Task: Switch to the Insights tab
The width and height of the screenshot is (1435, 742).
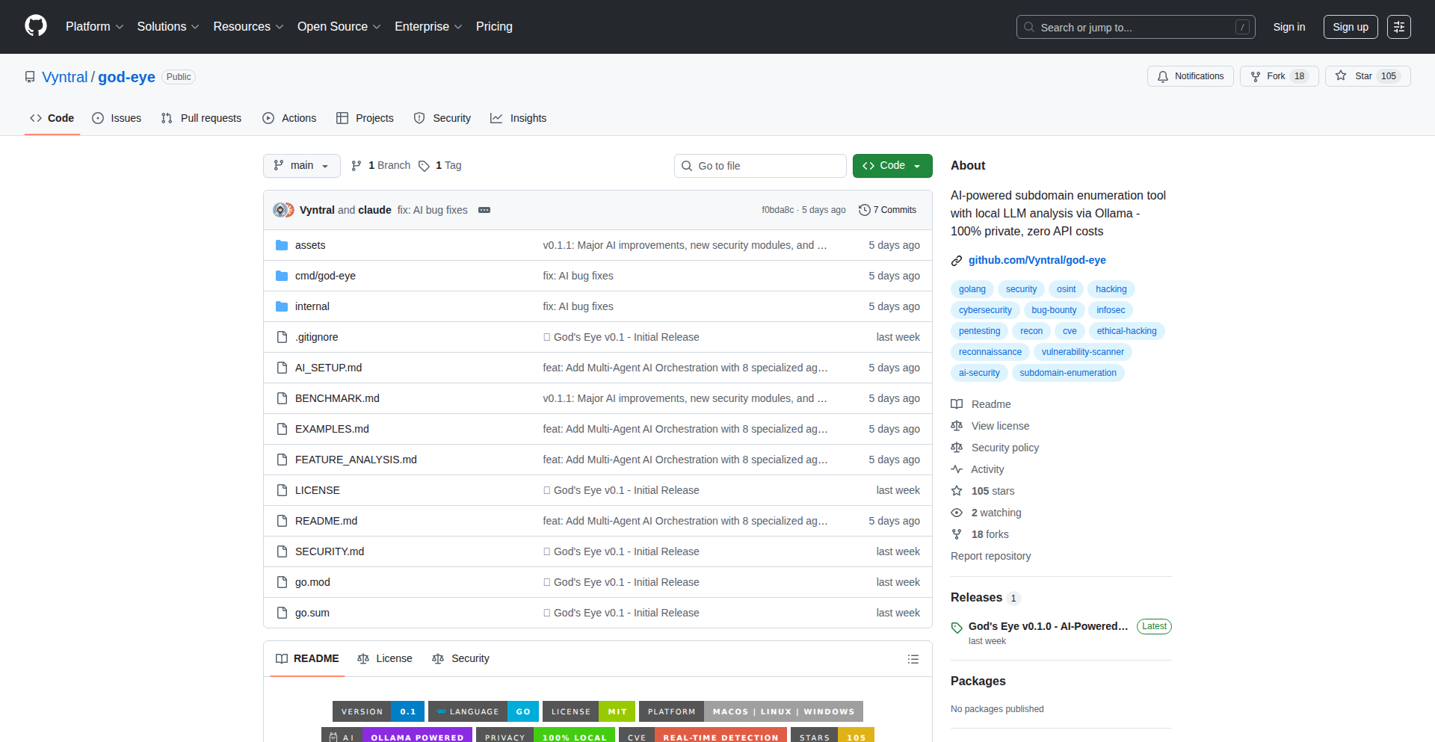Action: pyautogui.click(x=518, y=117)
